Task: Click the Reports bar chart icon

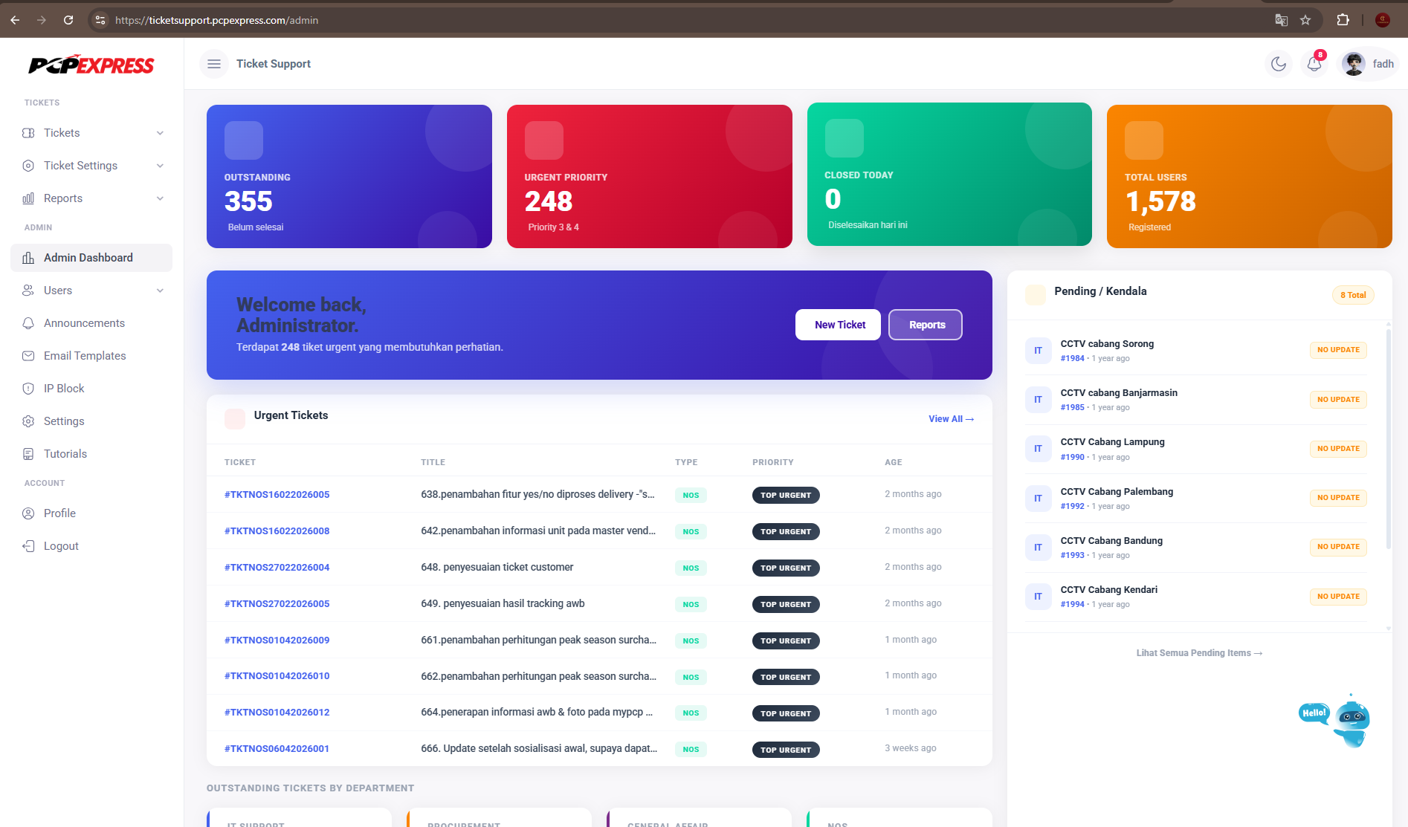Action: click(28, 198)
